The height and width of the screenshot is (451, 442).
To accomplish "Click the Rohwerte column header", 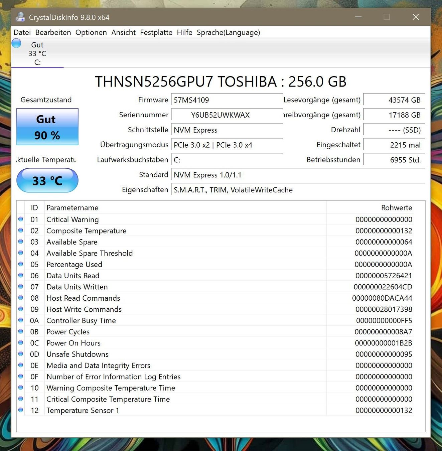I will [x=370, y=208].
